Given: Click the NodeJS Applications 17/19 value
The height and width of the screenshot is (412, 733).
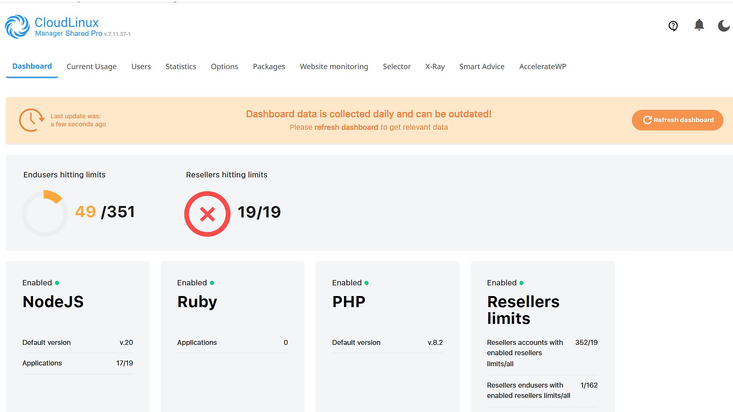Looking at the screenshot, I should 125,363.
